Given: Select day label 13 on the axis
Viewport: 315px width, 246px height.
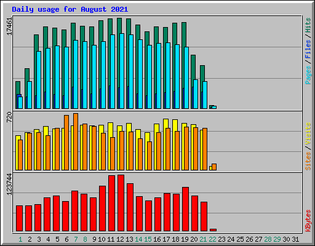Looking at the screenshot, I should tap(129, 239).
